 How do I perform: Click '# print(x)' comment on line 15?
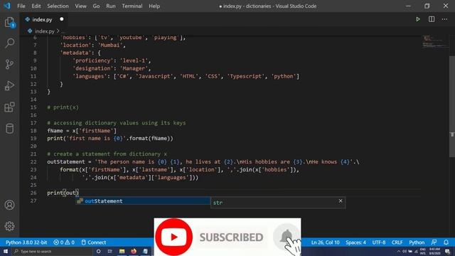pyautogui.click(x=63, y=107)
